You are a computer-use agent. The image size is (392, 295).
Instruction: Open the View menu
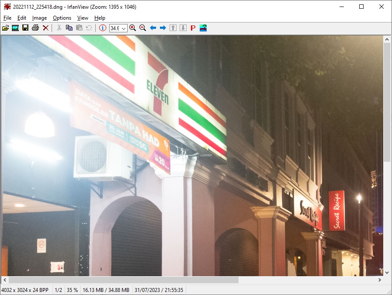coord(83,18)
